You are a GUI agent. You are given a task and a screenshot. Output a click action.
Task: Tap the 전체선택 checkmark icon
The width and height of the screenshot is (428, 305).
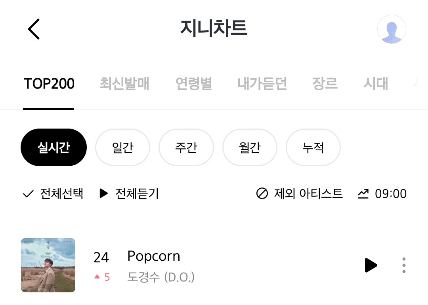click(28, 194)
